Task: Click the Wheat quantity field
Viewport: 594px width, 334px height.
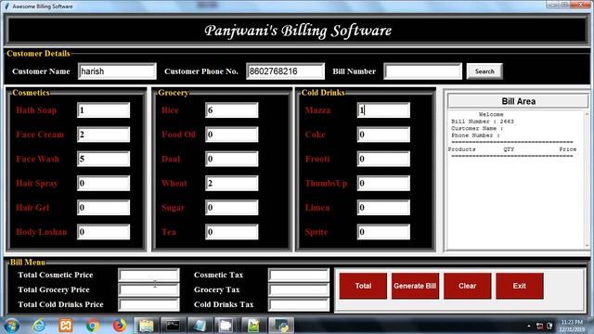Action: click(x=231, y=184)
